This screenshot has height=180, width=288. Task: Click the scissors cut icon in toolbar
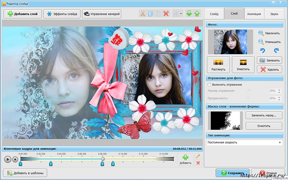[x=144, y=14]
